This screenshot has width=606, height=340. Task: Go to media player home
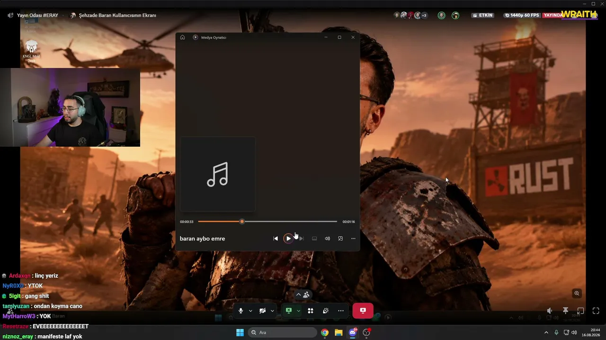[x=182, y=37]
